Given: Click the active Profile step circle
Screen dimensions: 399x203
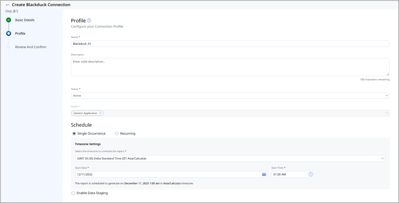Looking at the screenshot, I should 9,33.
